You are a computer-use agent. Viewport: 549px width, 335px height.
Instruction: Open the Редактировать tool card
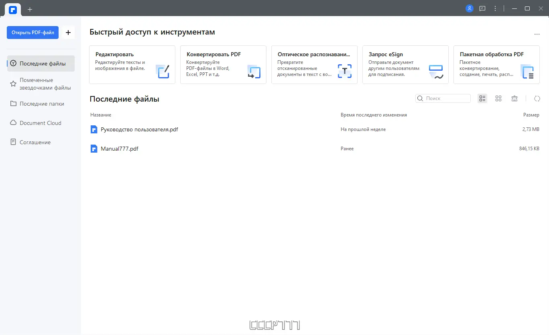[x=132, y=65]
